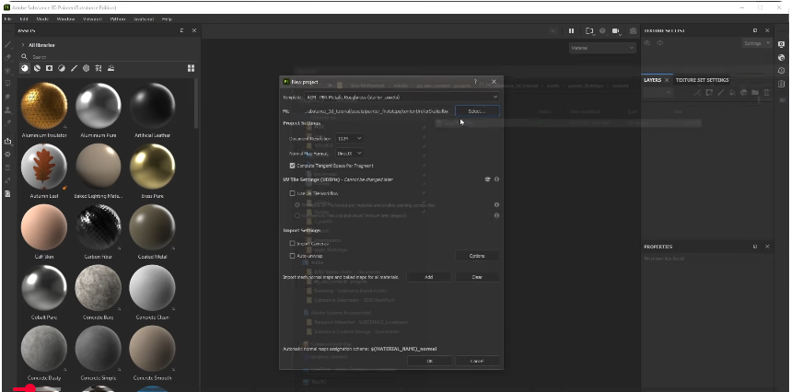Viewport: 791px width, 392px height.
Task: Open the Log clipboard icon in right dock
Action: 782,84
